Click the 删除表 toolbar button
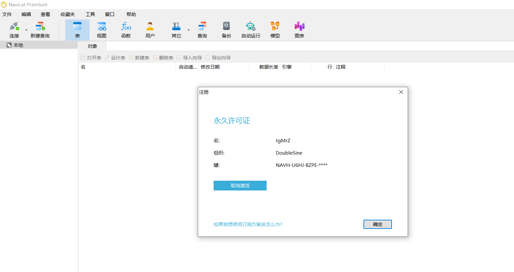Image resolution: width=514 pixels, height=272 pixels. (163, 58)
